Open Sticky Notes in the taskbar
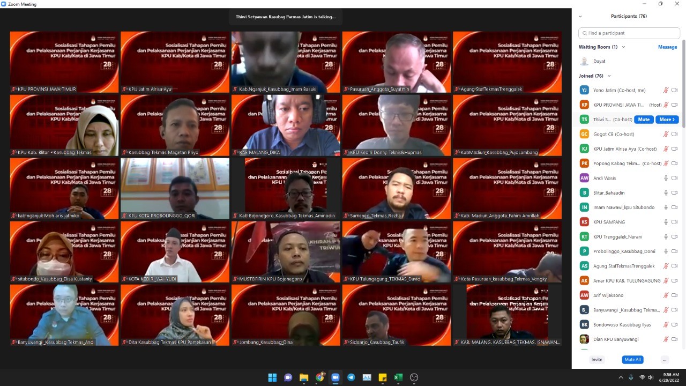 click(x=383, y=377)
